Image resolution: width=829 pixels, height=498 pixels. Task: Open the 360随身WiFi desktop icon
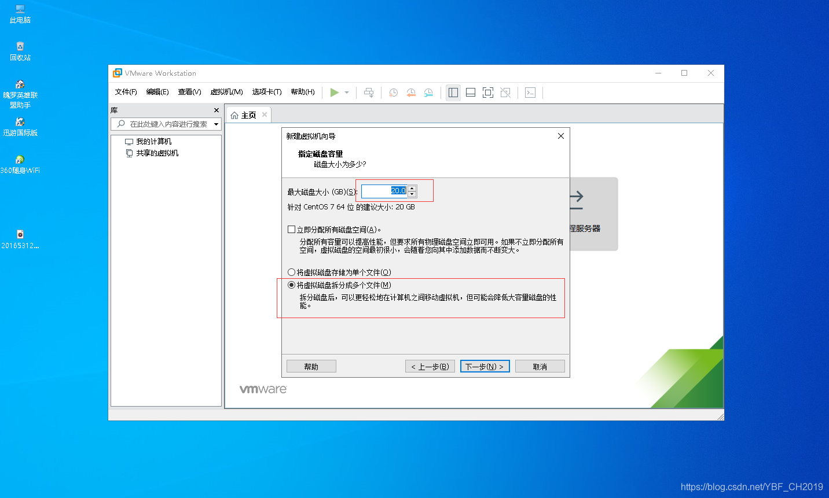(20, 164)
